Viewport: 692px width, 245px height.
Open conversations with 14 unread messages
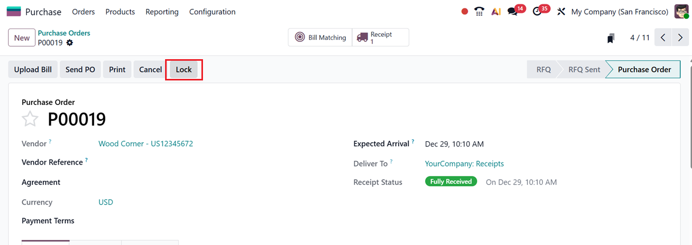coord(513,11)
